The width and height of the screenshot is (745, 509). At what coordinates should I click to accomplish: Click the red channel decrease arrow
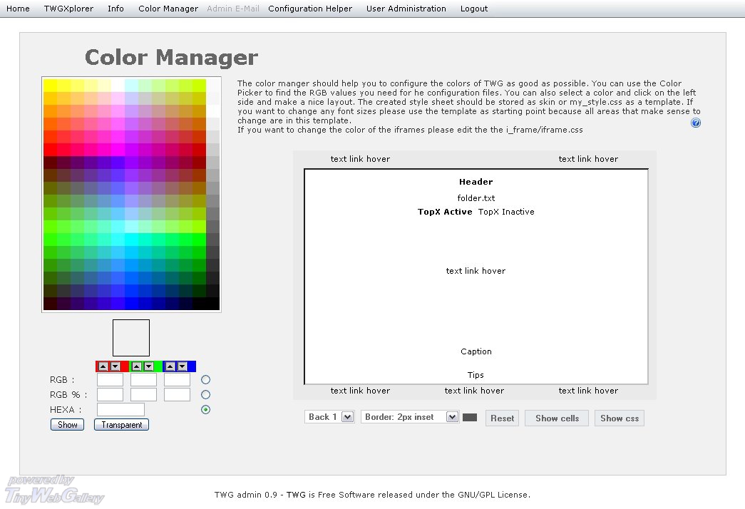click(x=115, y=366)
